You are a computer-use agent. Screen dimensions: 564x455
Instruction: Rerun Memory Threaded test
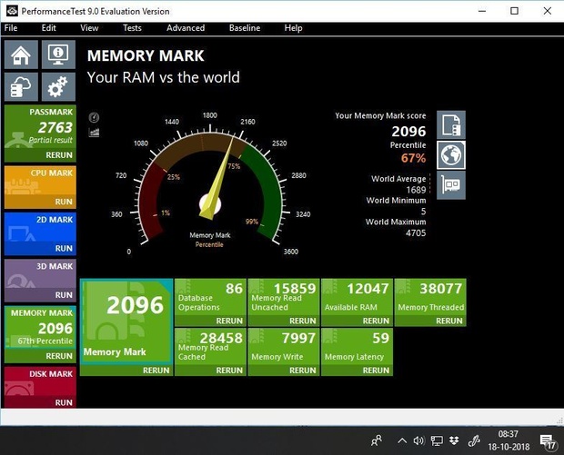tap(449, 321)
